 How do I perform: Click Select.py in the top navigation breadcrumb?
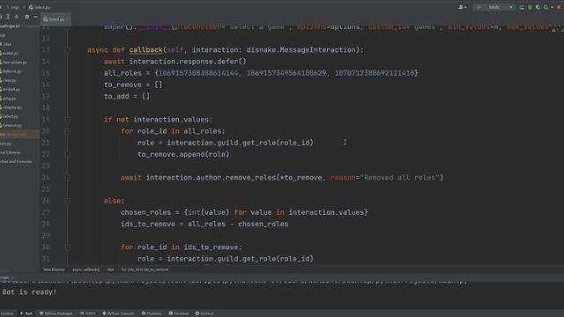point(40,7)
